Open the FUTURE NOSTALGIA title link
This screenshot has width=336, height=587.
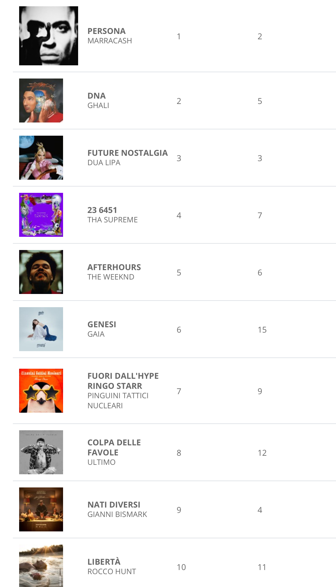(x=127, y=153)
